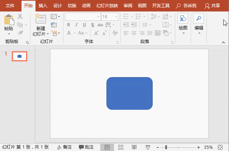Toggle italic formatting

click(76, 25)
